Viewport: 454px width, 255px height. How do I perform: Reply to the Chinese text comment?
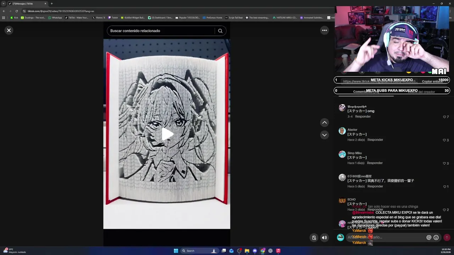pyautogui.click(x=375, y=186)
